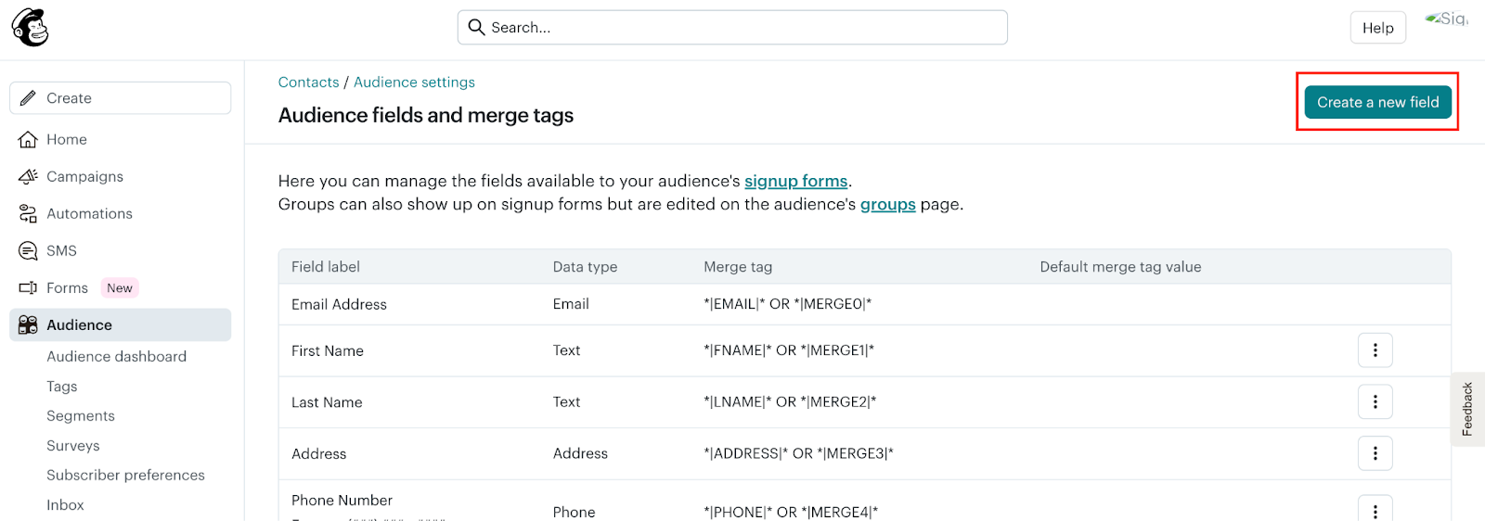Image resolution: width=1485 pixels, height=521 pixels.
Task: Select Subscriber preferences menu item
Action: (x=125, y=476)
